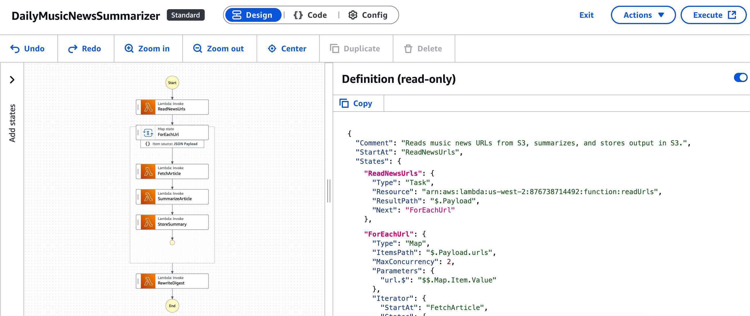This screenshot has width=750, height=316.
Task: Center the workflow canvas
Action: 287,49
